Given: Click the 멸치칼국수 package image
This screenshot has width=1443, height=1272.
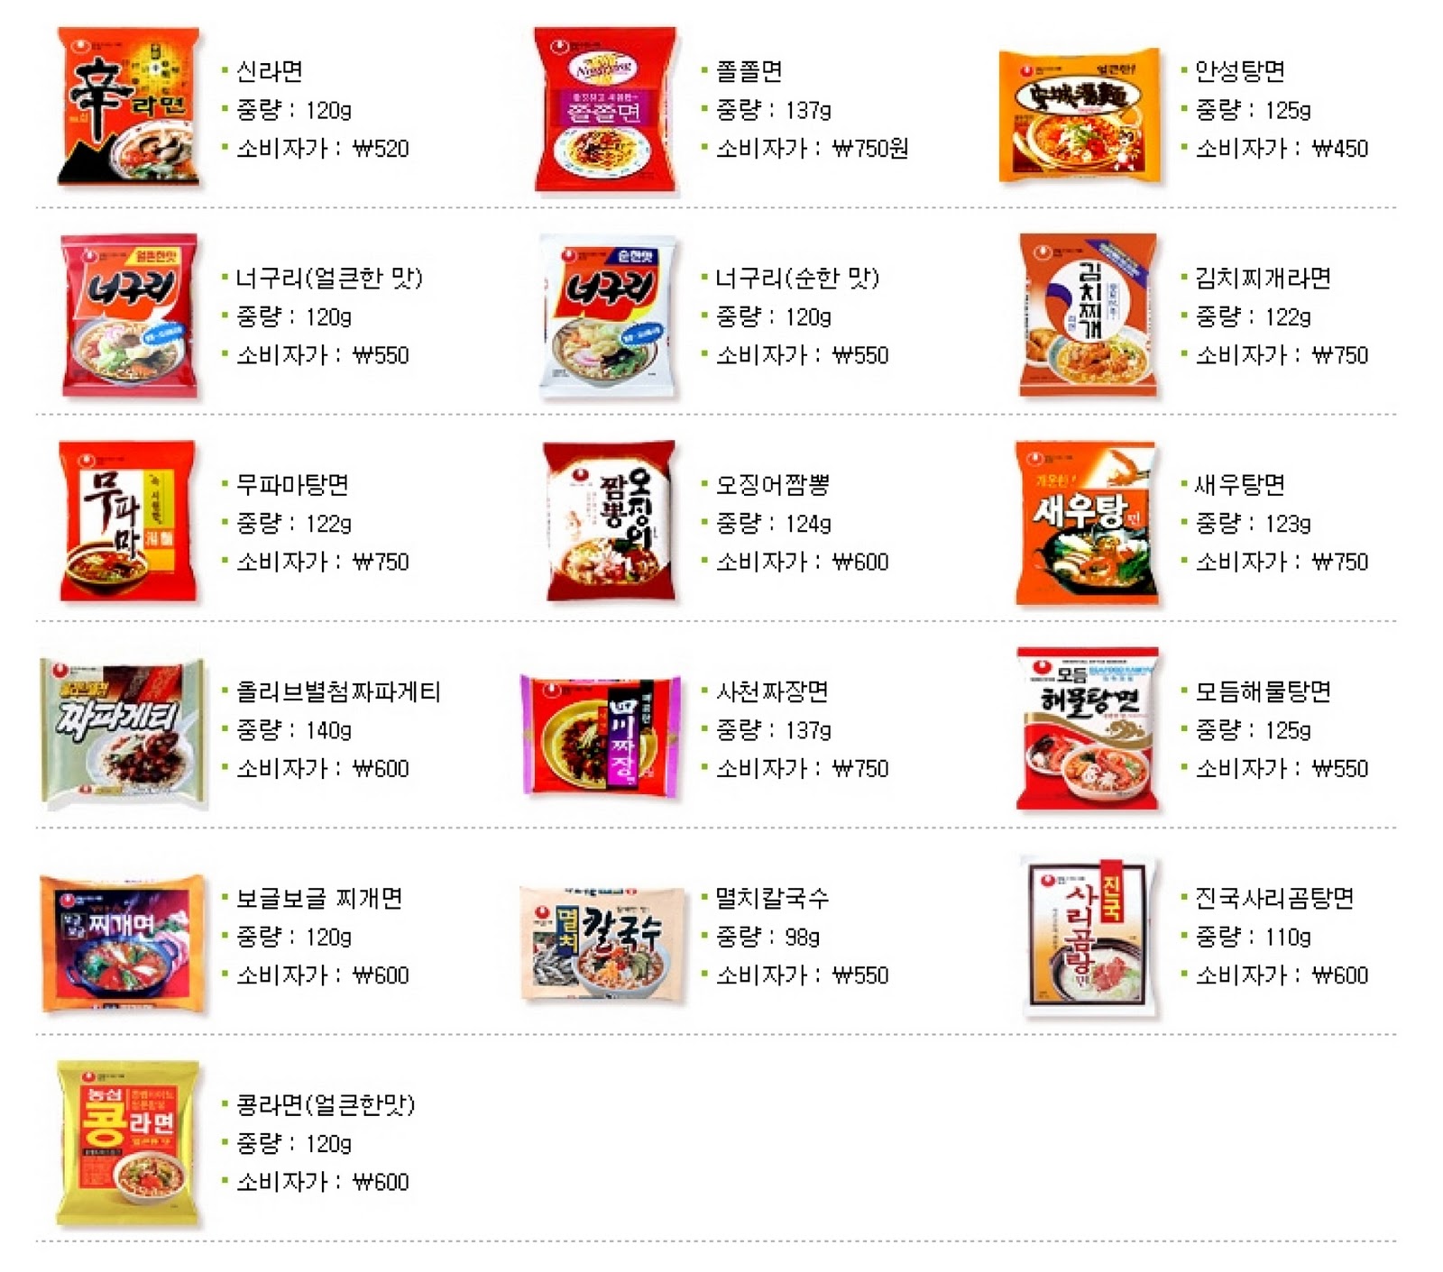Looking at the screenshot, I should click(x=602, y=943).
